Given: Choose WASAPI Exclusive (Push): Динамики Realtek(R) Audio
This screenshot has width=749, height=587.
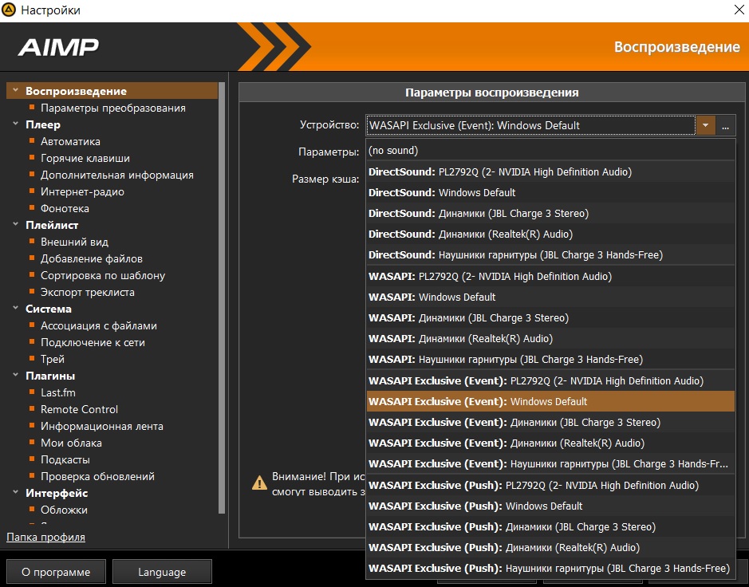Looking at the screenshot, I should 550,548.
